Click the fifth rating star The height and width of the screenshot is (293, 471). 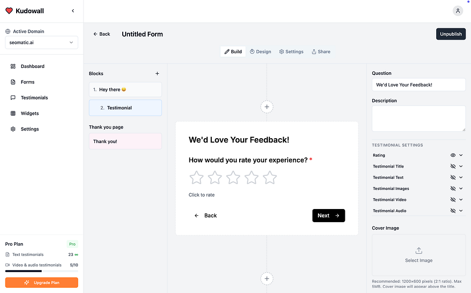(x=269, y=178)
